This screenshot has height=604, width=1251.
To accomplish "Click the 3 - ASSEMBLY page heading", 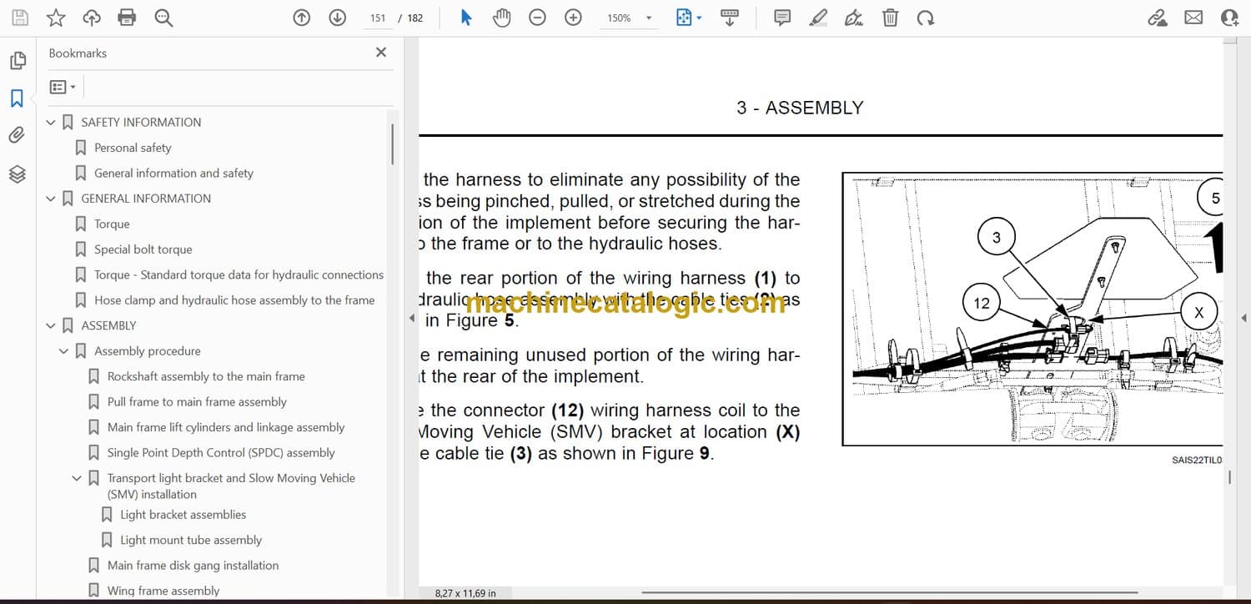I will (x=800, y=108).
